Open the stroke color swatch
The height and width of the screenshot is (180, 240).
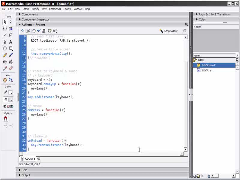pyautogui.click(x=10, y=92)
